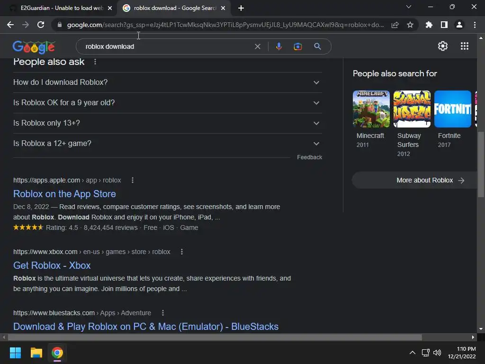Open options for xbox.com result
The width and height of the screenshot is (485, 364).
tap(182, 252)
